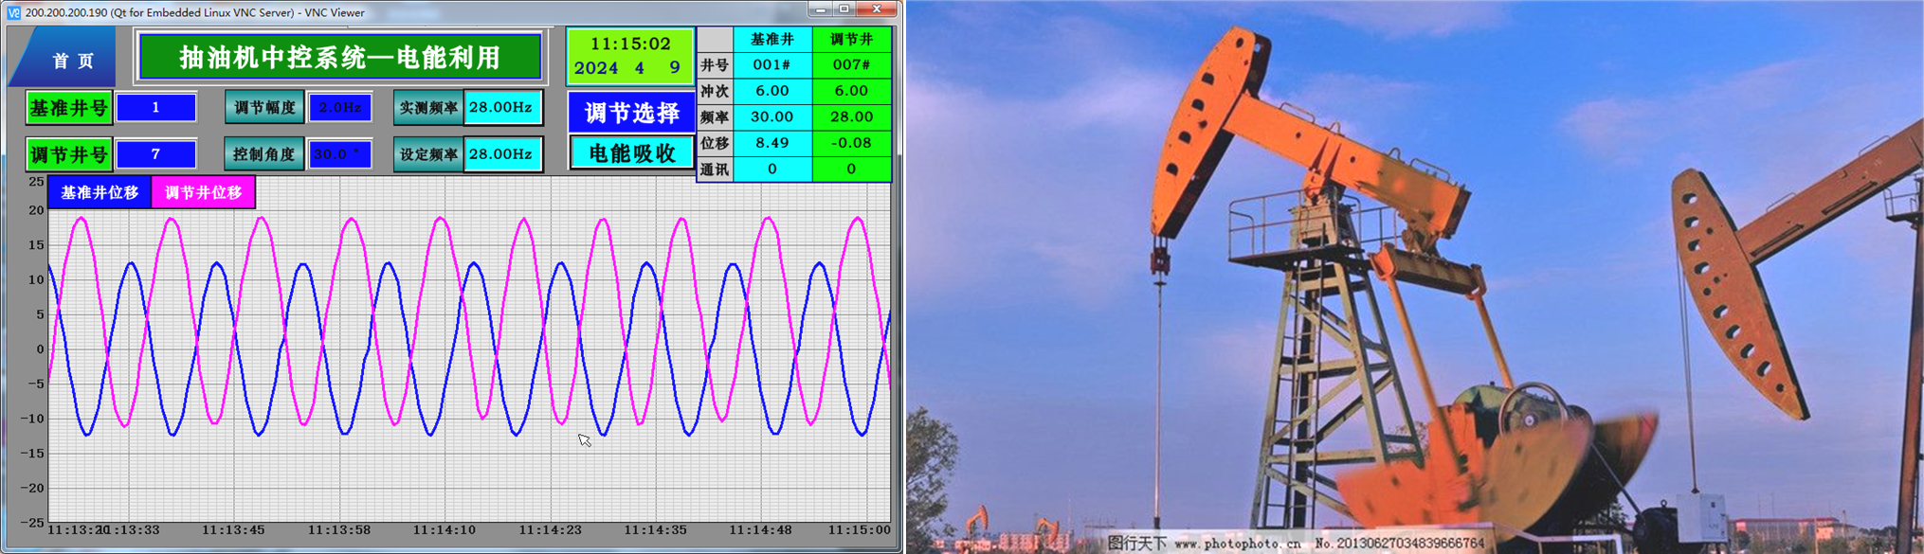Set the 设定频率 field showing 28.00Hz
Image resolution: width=1924 pixels, height=554 pixels.
coord(502,153)
